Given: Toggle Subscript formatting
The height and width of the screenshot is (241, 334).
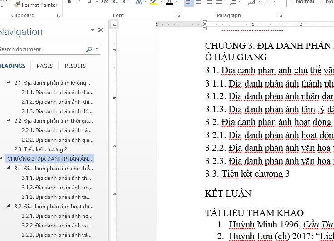Looking at the screenshot, I should (x=115, y=2).
